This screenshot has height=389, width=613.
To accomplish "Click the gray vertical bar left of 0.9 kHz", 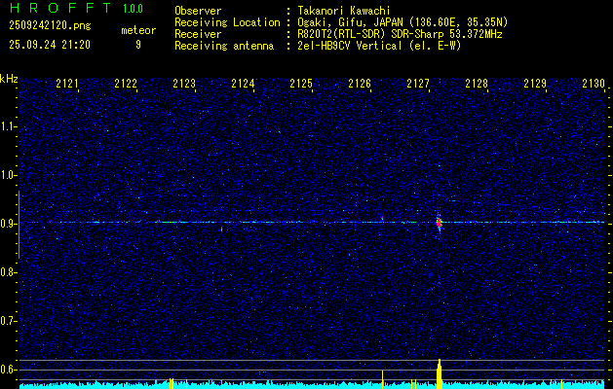I will coord(19,225).
